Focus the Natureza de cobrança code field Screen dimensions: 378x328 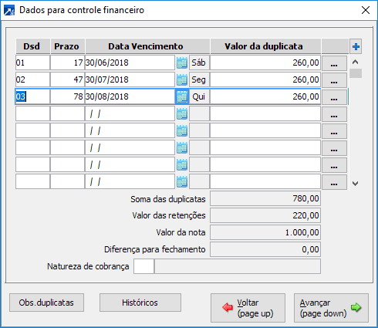(143, 266)
